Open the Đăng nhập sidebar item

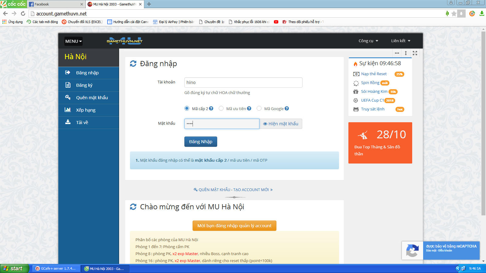point(89,73)
